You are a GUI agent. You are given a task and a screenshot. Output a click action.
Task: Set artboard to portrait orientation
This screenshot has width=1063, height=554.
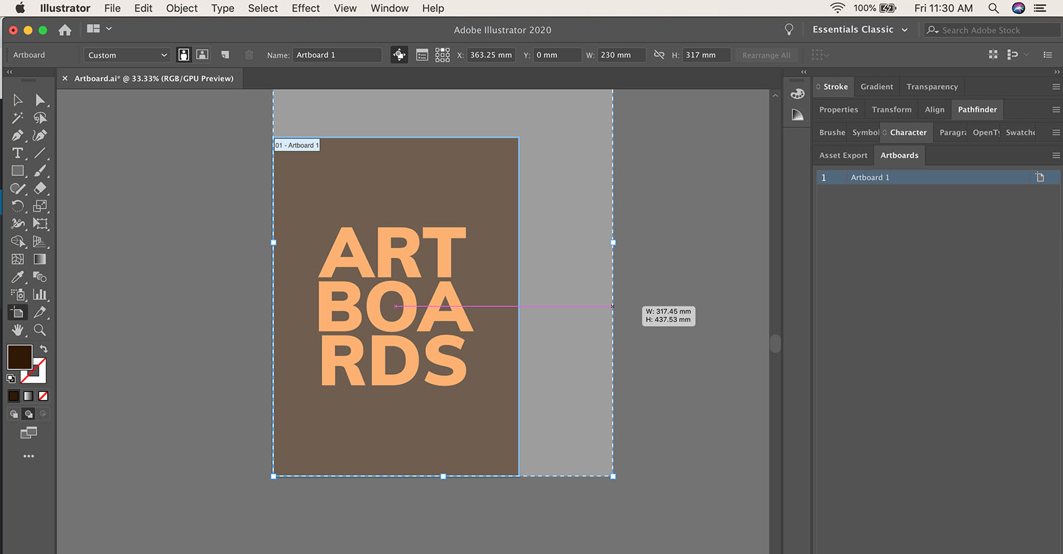click(184, 55)
